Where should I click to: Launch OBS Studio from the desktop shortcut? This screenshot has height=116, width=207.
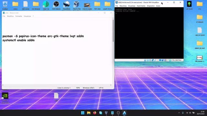coord(56,4)
